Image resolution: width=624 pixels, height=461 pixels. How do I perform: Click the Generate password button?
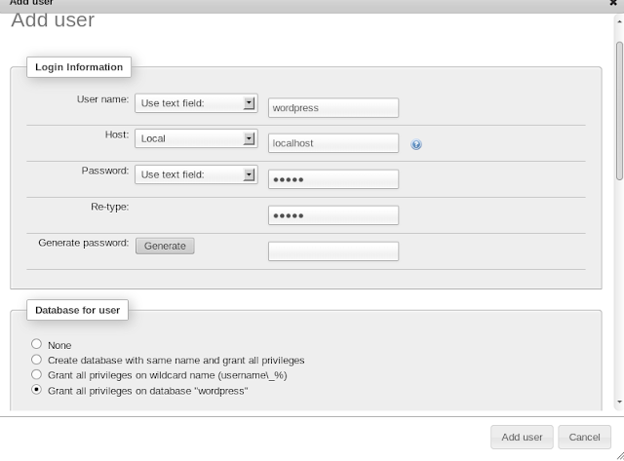pyautogui.click(x=165, y=246)
